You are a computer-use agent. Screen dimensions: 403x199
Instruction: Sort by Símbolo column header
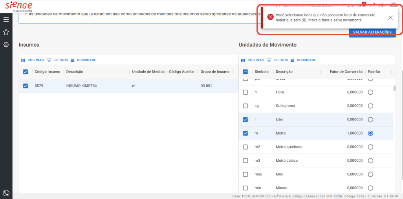pos(262,72)
